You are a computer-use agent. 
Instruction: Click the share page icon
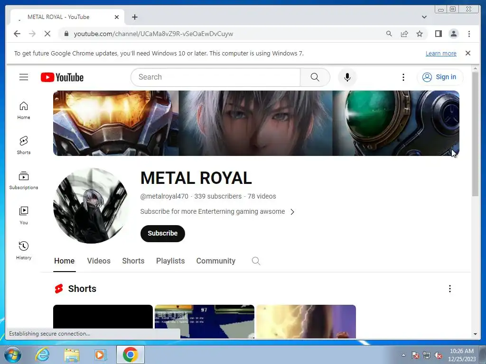point(404,34)
